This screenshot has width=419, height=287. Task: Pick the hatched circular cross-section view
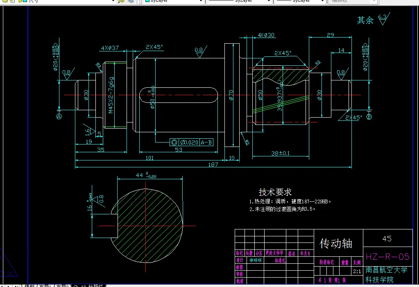click(x=147, y=226)
